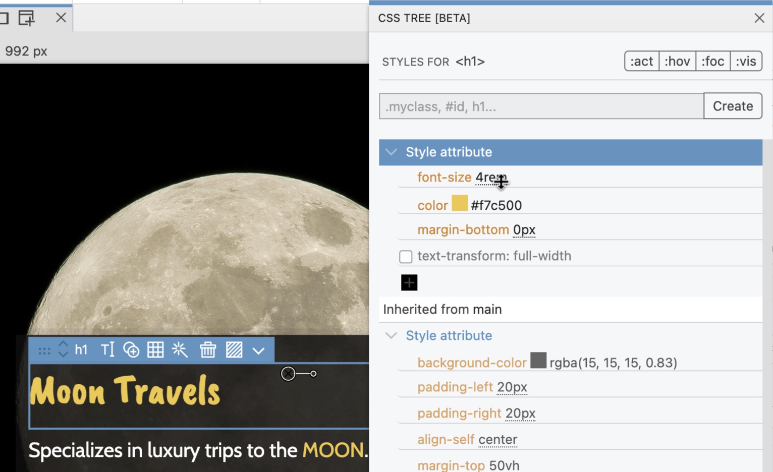Click the inherited Style attribute label
This screenshot has height=472, width=773.
(449, 335)
